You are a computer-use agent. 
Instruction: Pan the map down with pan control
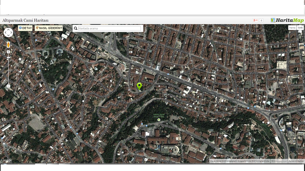coord(9,35)
